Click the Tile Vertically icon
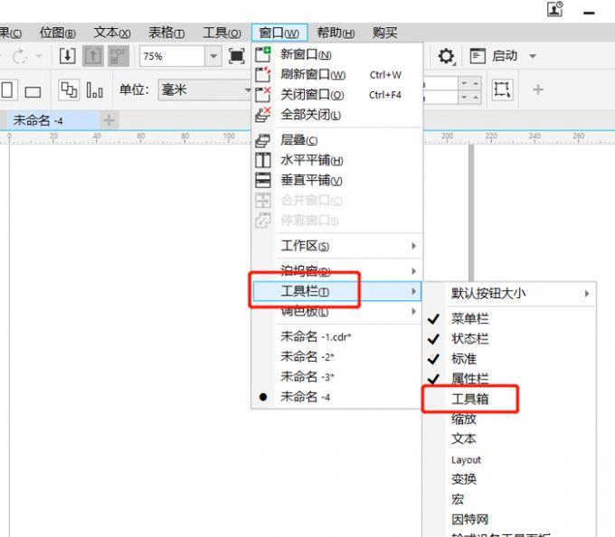The image size is (615, 537). point(263,180)
